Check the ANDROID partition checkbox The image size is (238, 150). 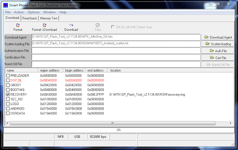(8, 109)
